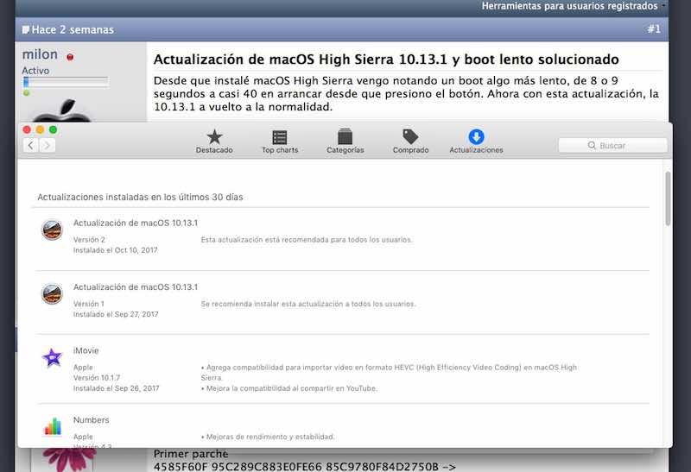Click the Apple logo avatar of milon

(61, 110)
